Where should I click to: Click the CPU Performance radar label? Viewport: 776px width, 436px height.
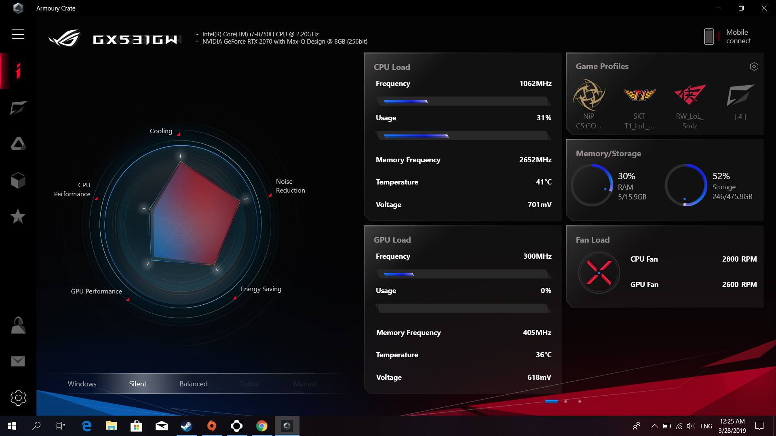click(72, 190)
